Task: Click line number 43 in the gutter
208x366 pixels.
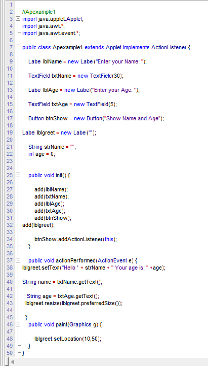Action: (x=10, y=303)
